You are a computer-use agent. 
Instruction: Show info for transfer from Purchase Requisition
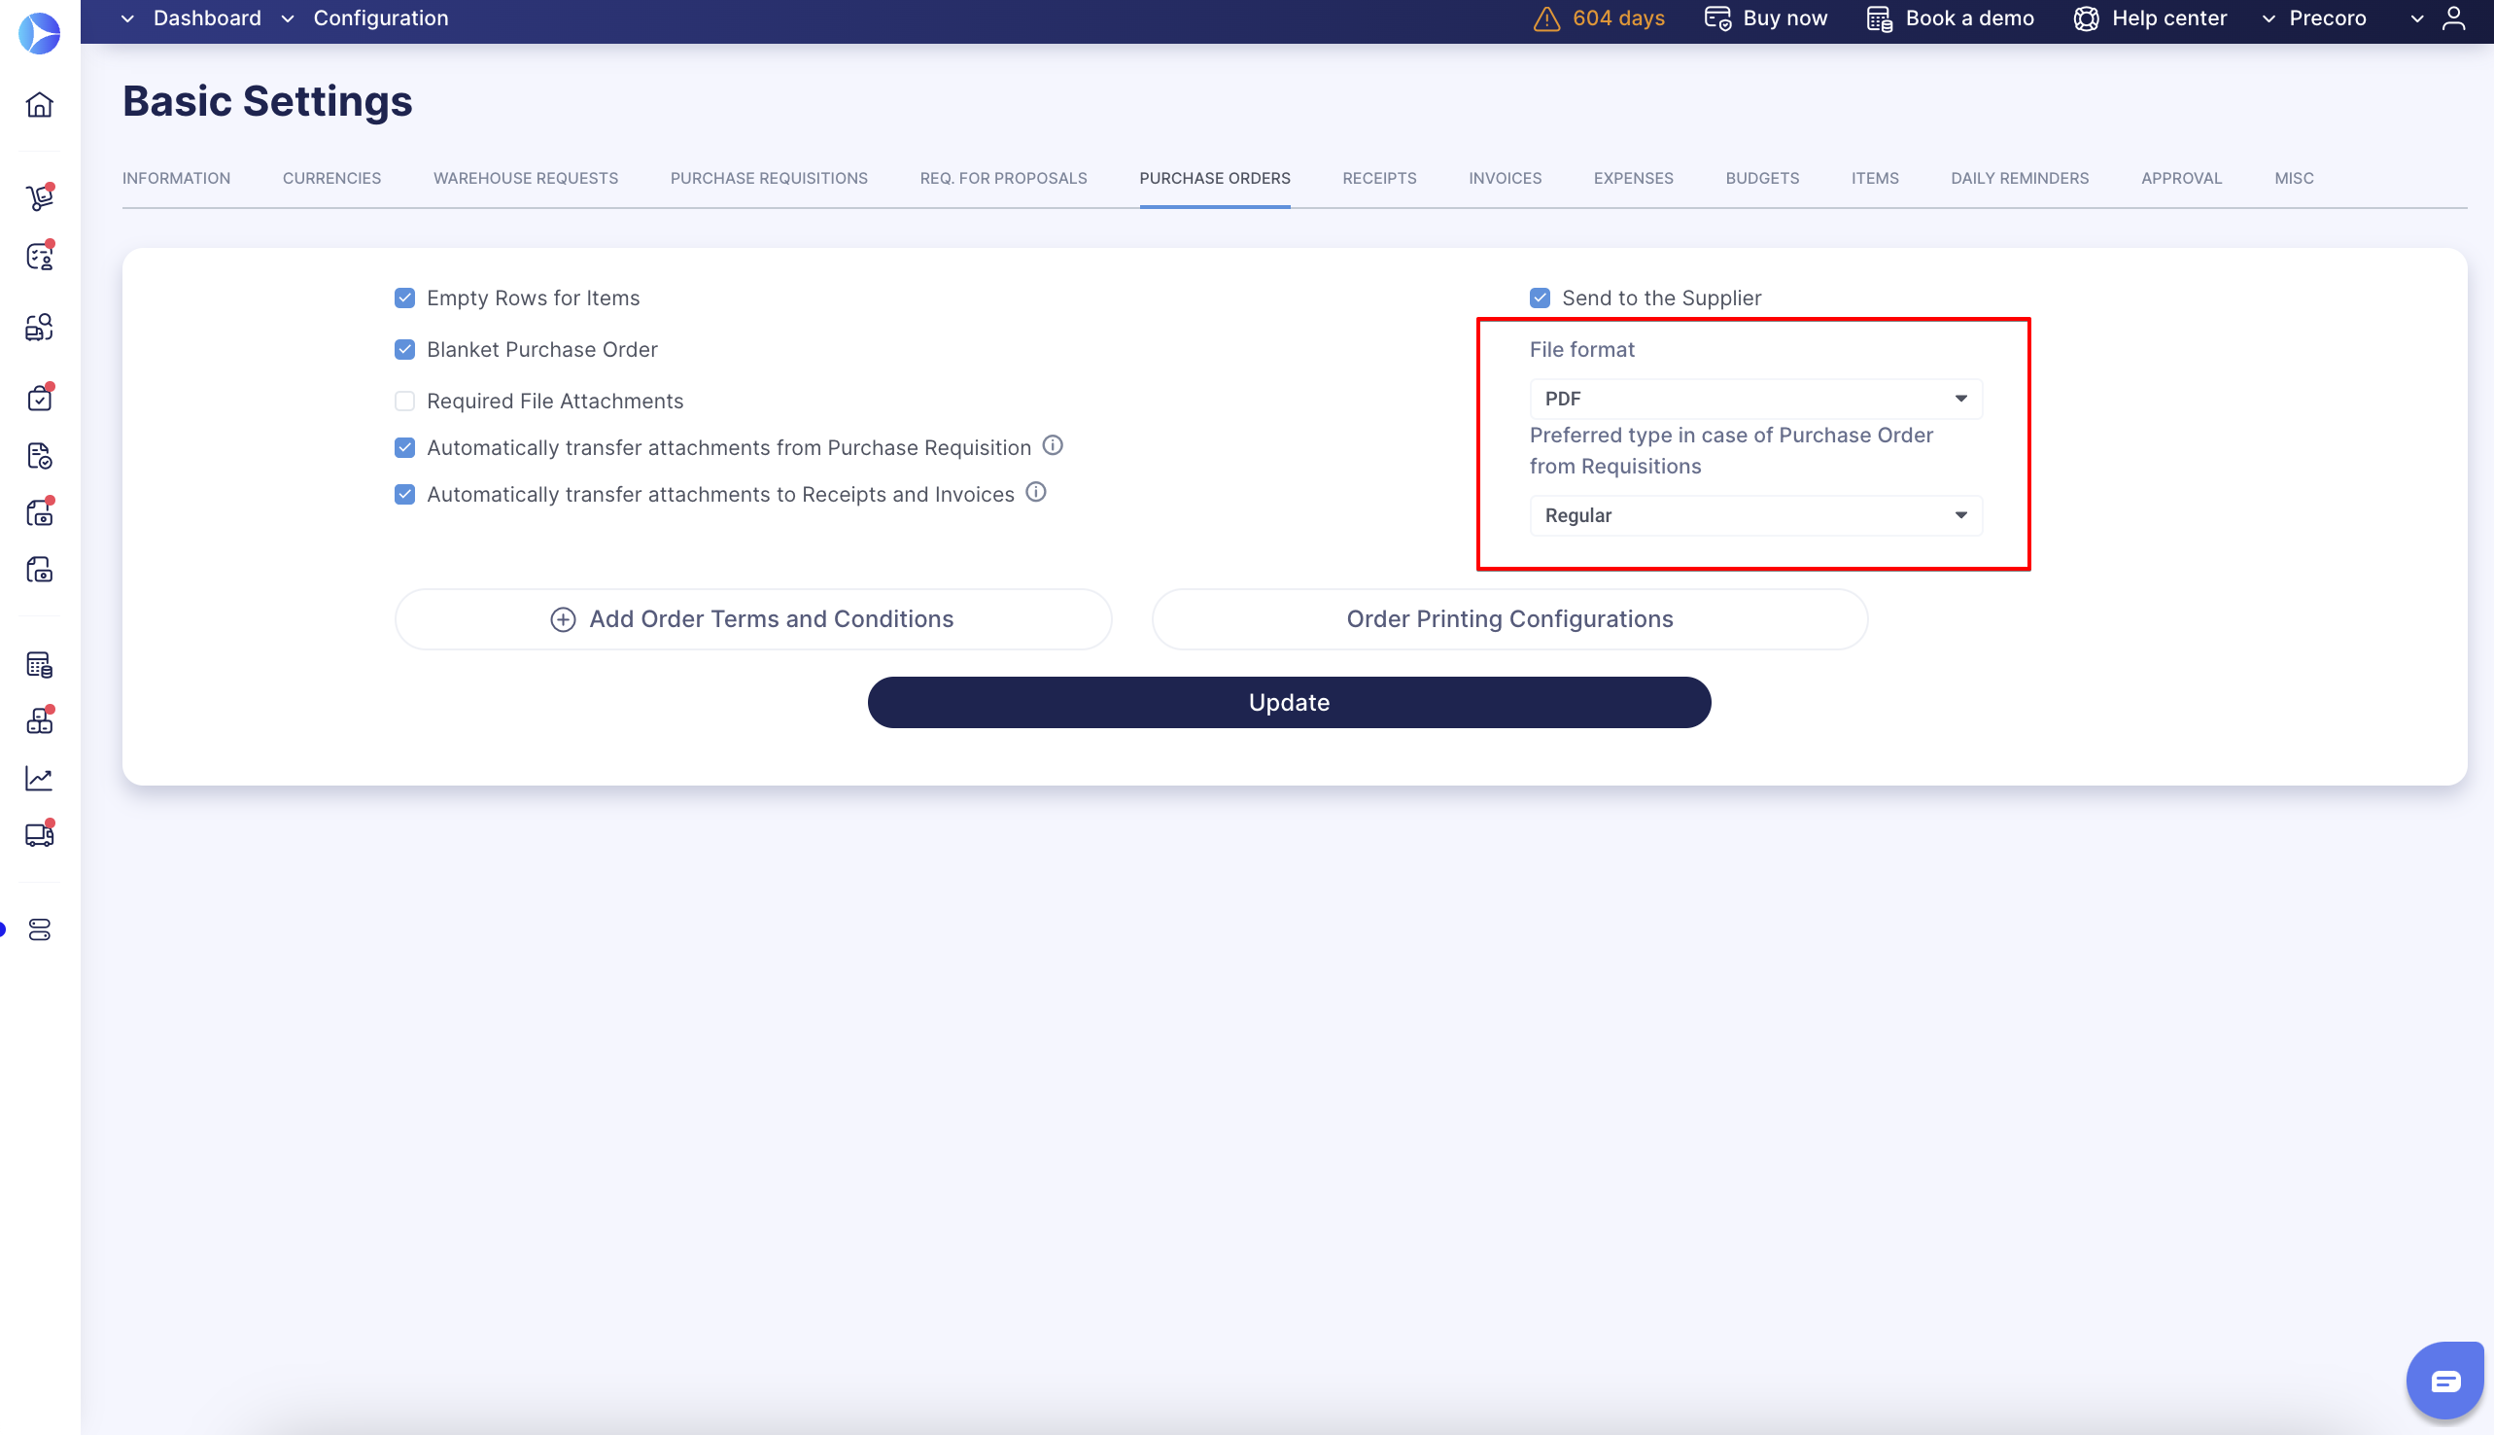click(x=1053, y=445)
